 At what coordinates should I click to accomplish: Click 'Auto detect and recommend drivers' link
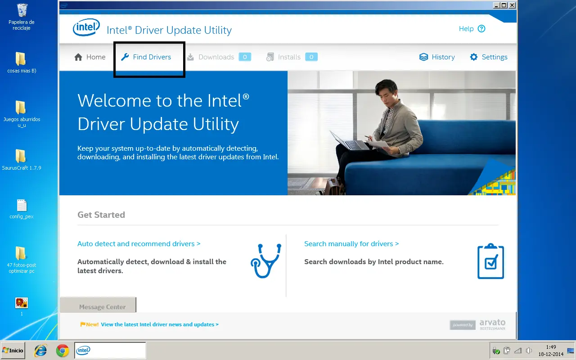[x=139, y=244]
